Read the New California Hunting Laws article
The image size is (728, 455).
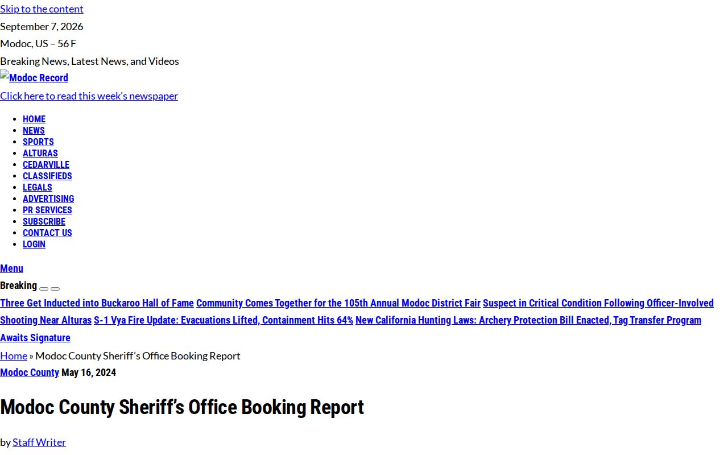[x=350, y=329]
